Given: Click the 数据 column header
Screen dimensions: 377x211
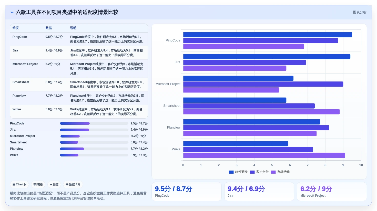Looking at the screenshot, I should [x=49, y=28].
